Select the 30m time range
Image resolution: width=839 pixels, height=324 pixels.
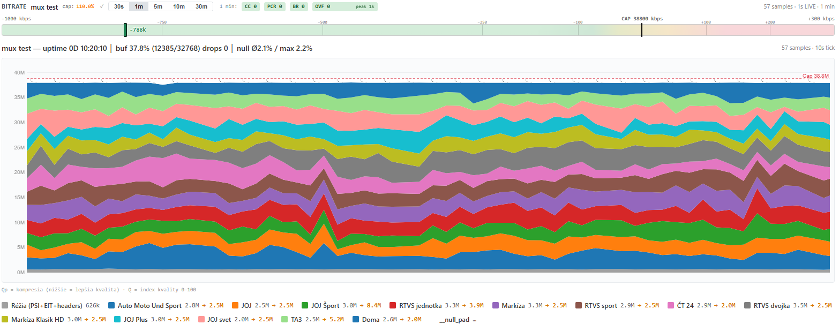coord(201,6)
